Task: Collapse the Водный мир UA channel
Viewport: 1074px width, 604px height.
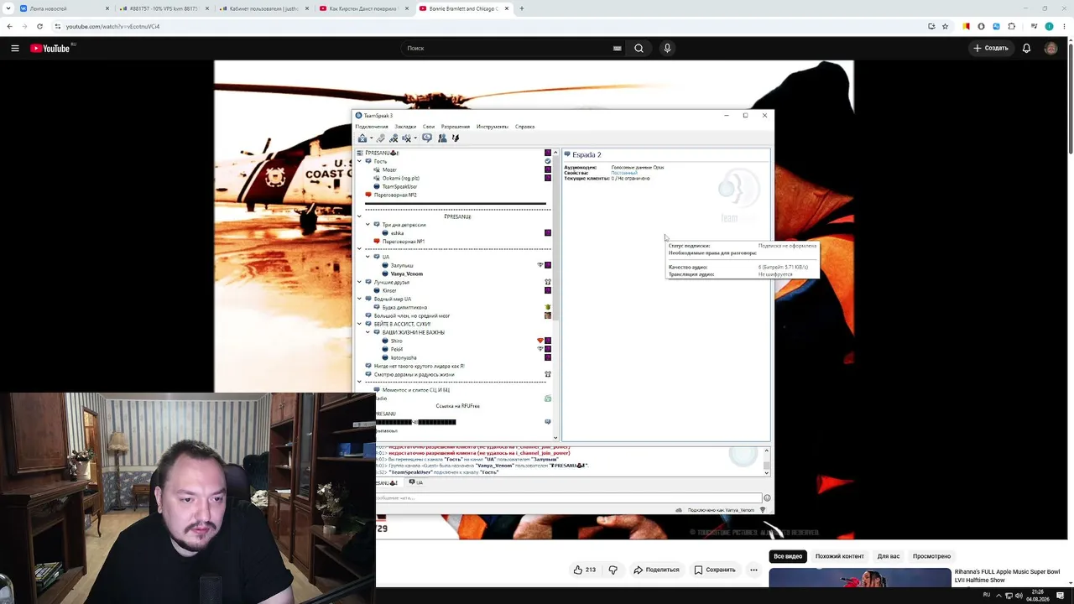Action: [359, 299]
